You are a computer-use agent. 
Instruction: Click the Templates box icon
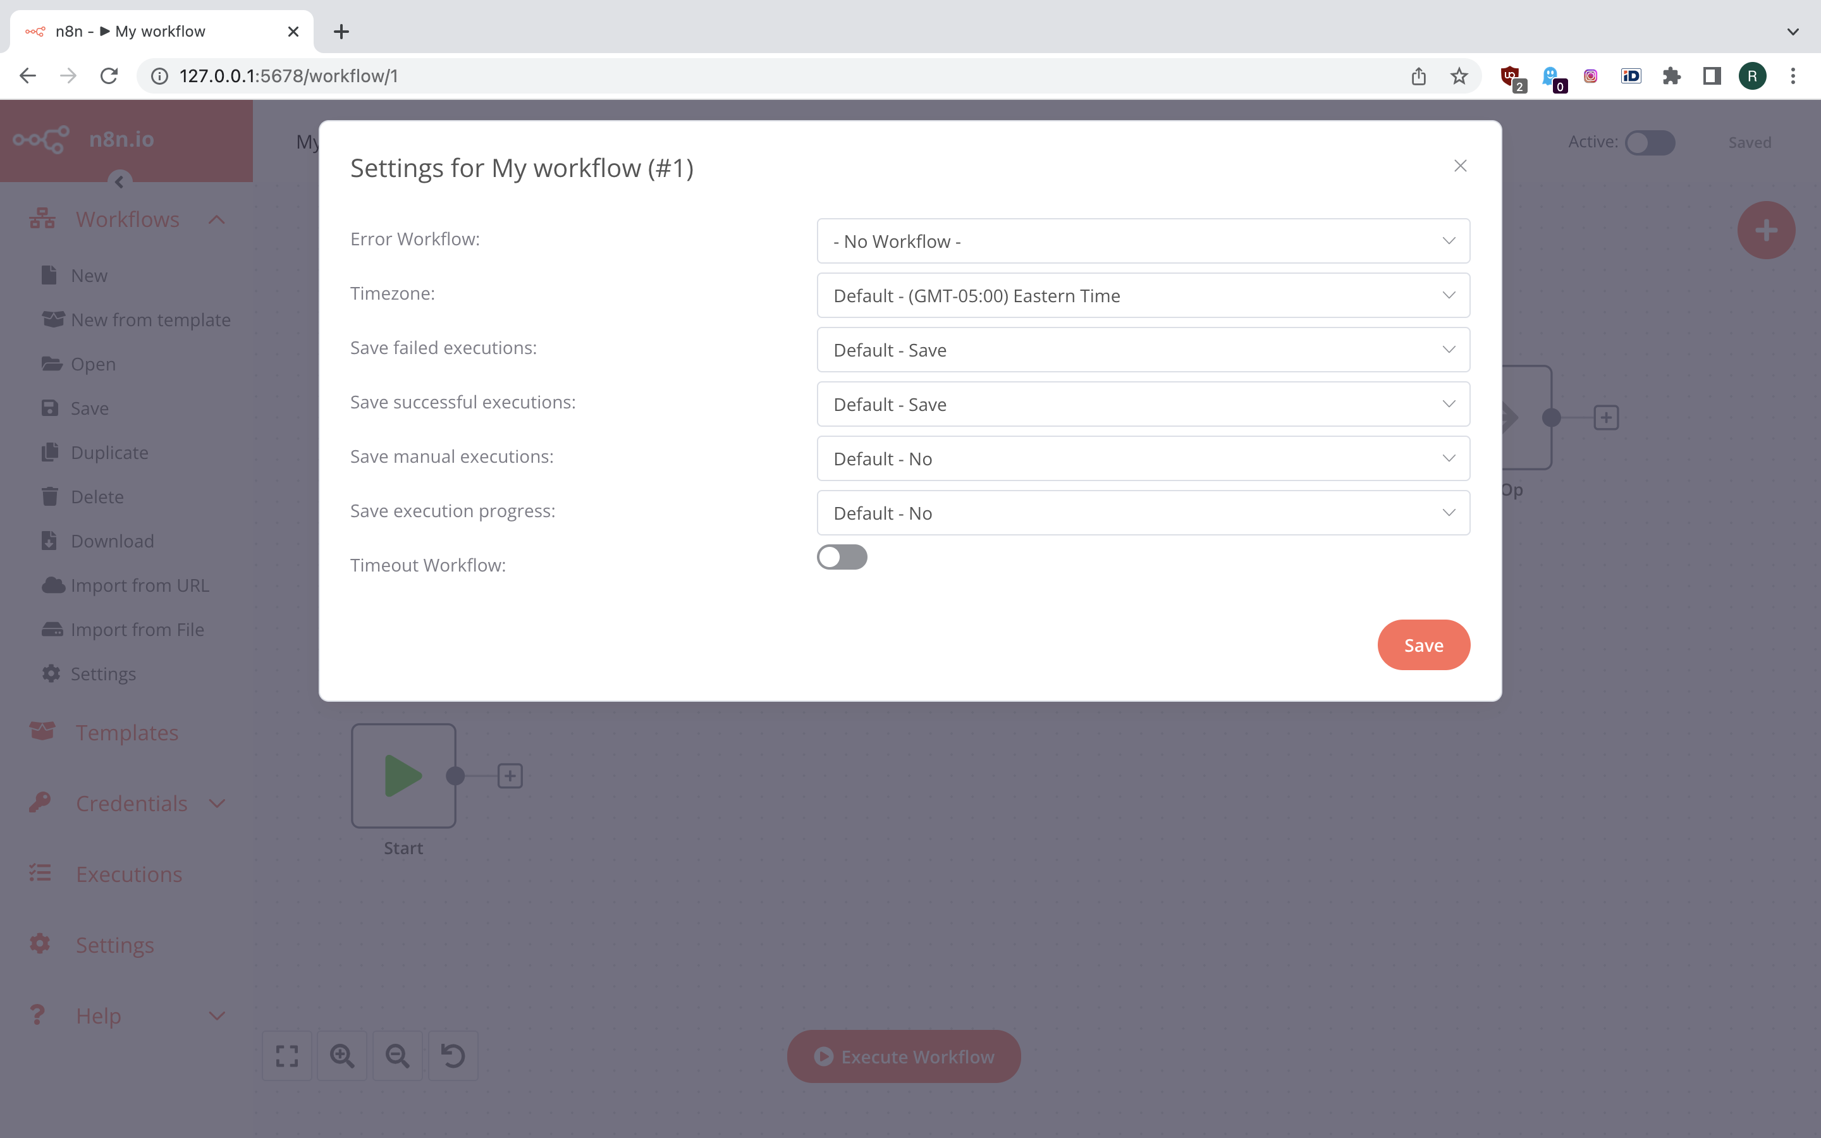click(x=42, y=731)
